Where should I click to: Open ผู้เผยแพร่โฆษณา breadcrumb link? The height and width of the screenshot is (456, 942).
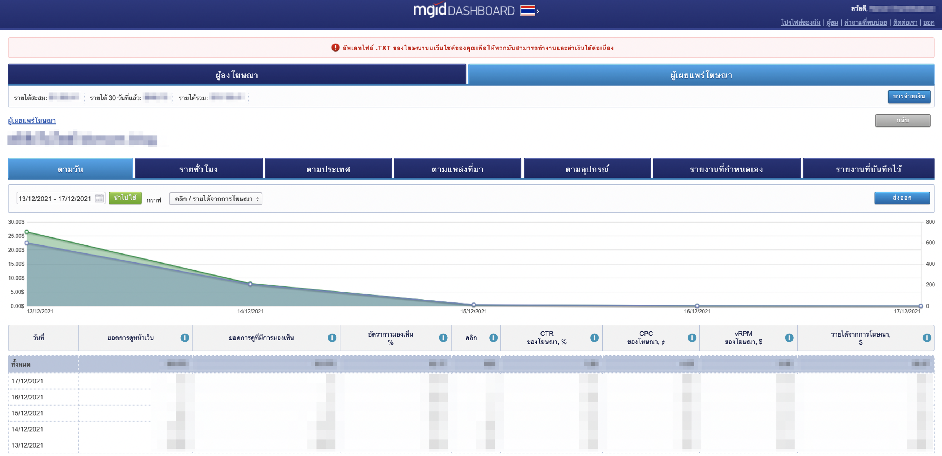tap(32, 121)
